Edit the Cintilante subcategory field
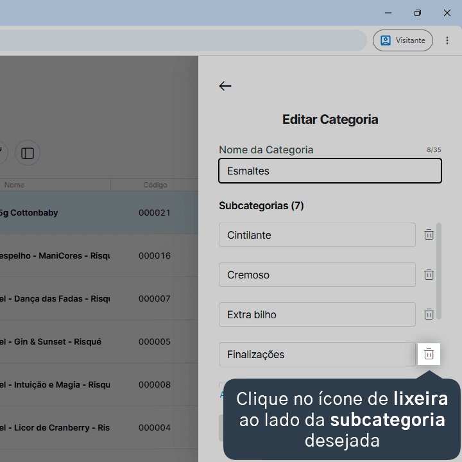 click(x=317, y=235)
